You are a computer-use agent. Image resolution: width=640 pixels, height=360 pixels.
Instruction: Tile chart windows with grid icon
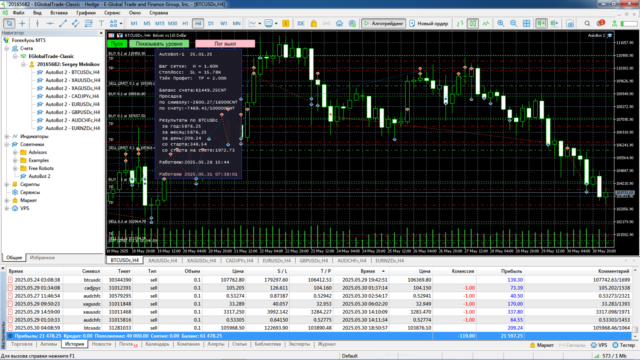point(527,23)
